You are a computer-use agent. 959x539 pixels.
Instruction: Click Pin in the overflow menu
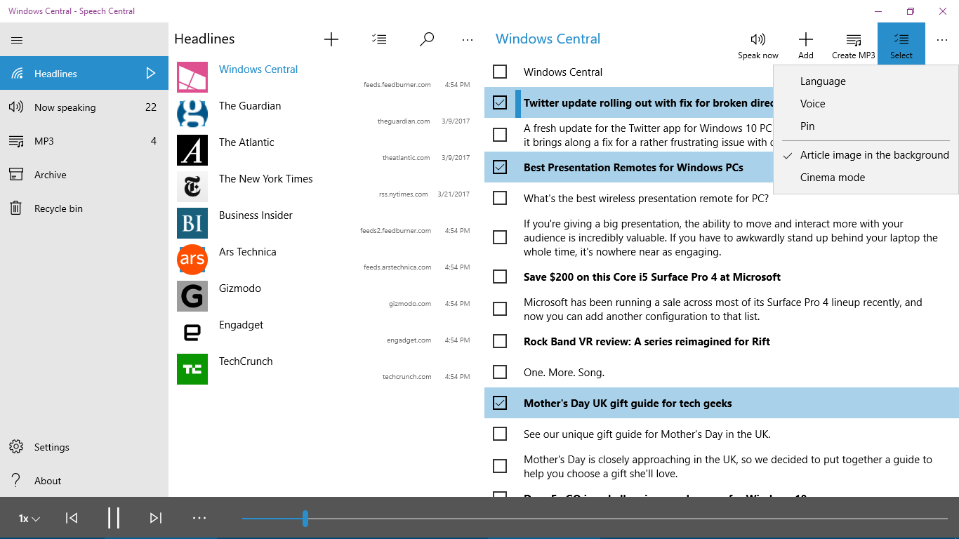[866, 126]
